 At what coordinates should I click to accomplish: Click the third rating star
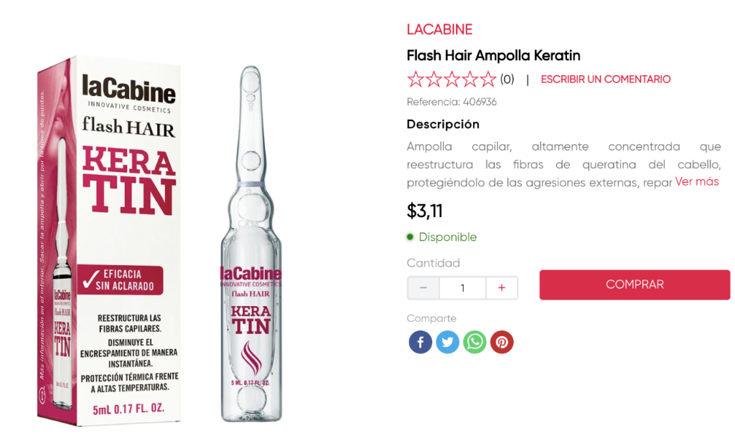pos(451,79)
